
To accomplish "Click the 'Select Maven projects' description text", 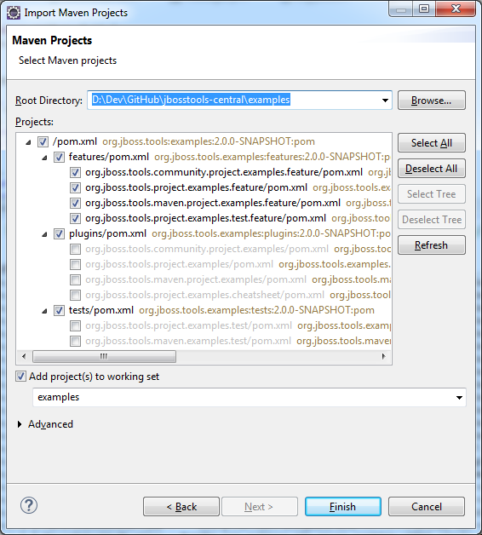I will [67, 60].
